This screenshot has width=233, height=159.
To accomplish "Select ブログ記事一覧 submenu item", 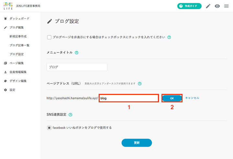I will click(19, 45).
